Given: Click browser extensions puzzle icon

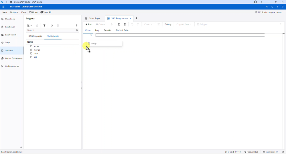Looking at the screenshot, I should (x=256, y=2).
